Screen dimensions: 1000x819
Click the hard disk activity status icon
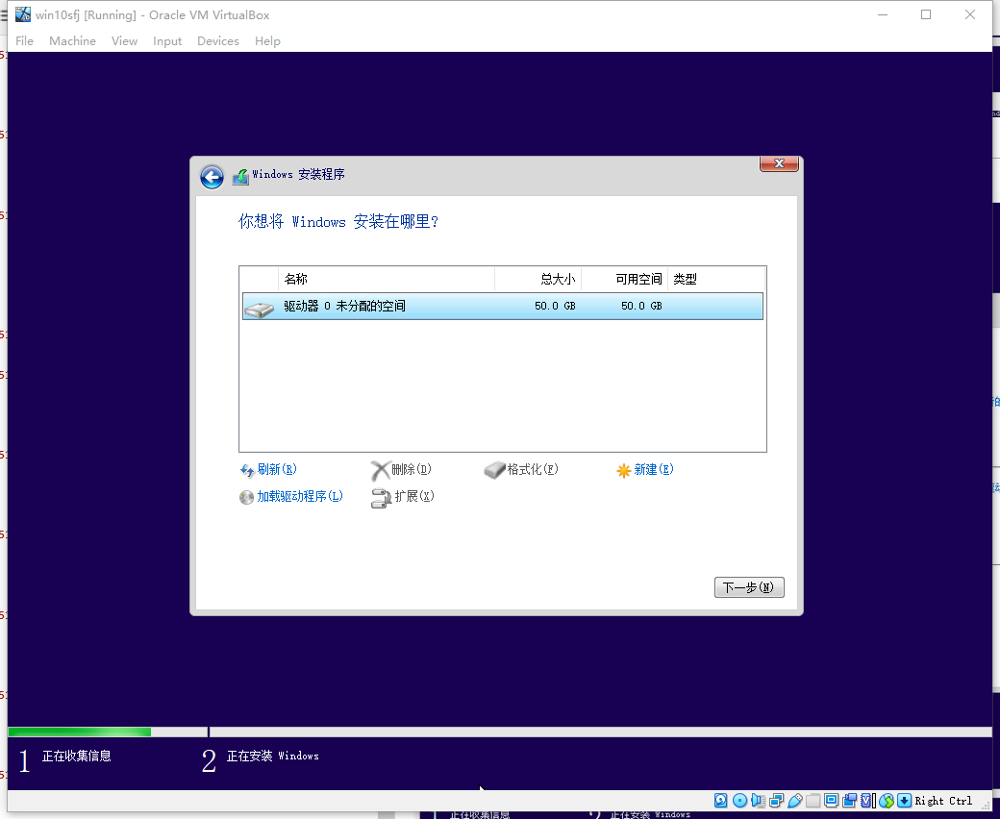(720, 801)
